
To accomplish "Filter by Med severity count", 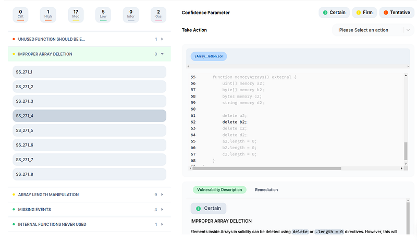I will click(x=76, y=15).
